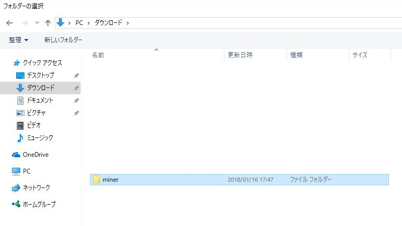Select the miner folder name

(x=110, y=180)
